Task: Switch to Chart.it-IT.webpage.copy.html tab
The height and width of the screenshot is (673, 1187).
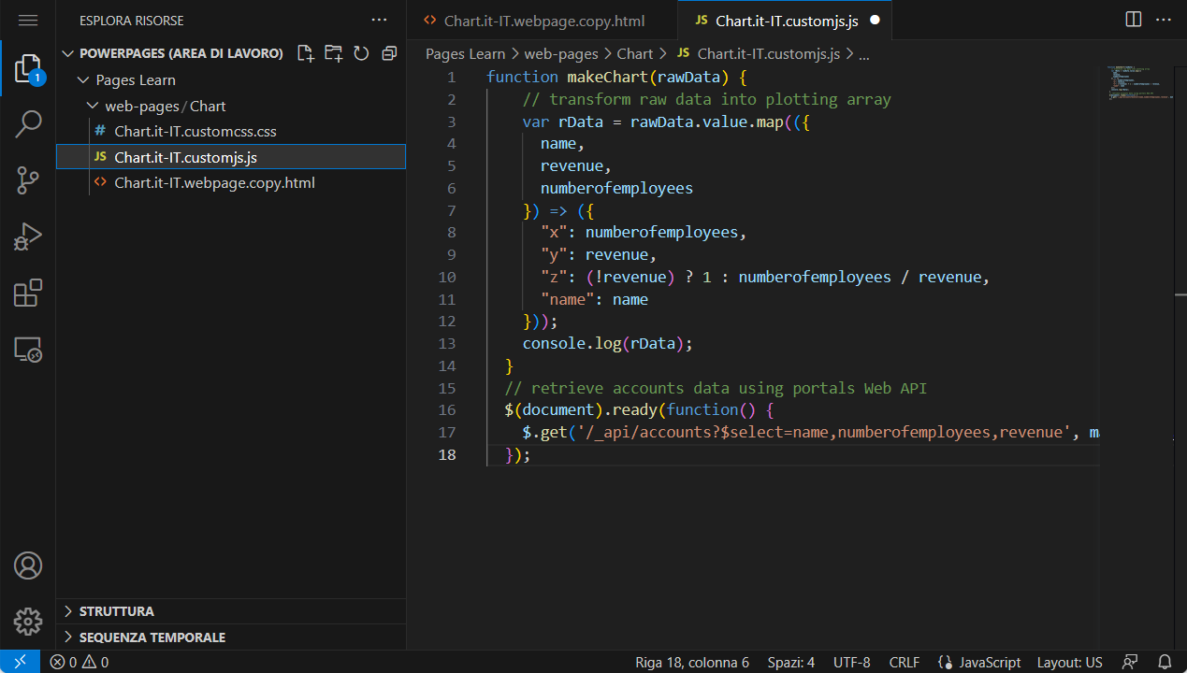Action: (545, 20)
